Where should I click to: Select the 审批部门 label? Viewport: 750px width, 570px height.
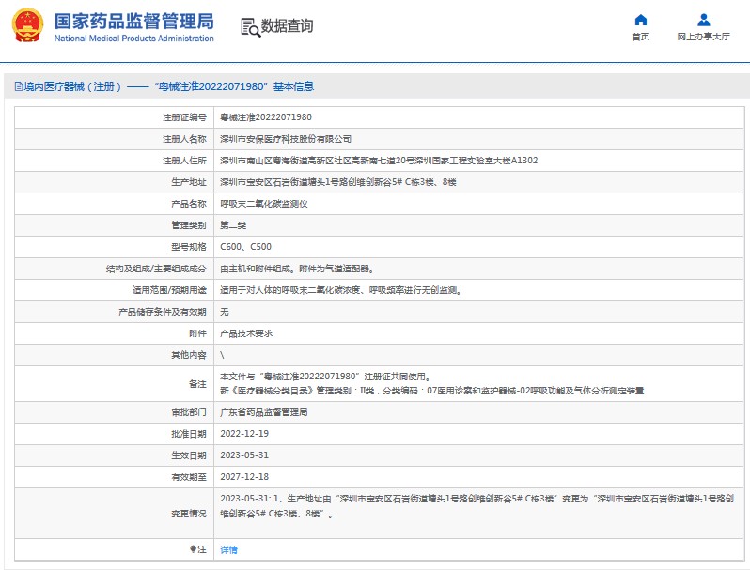coord(189,412)
